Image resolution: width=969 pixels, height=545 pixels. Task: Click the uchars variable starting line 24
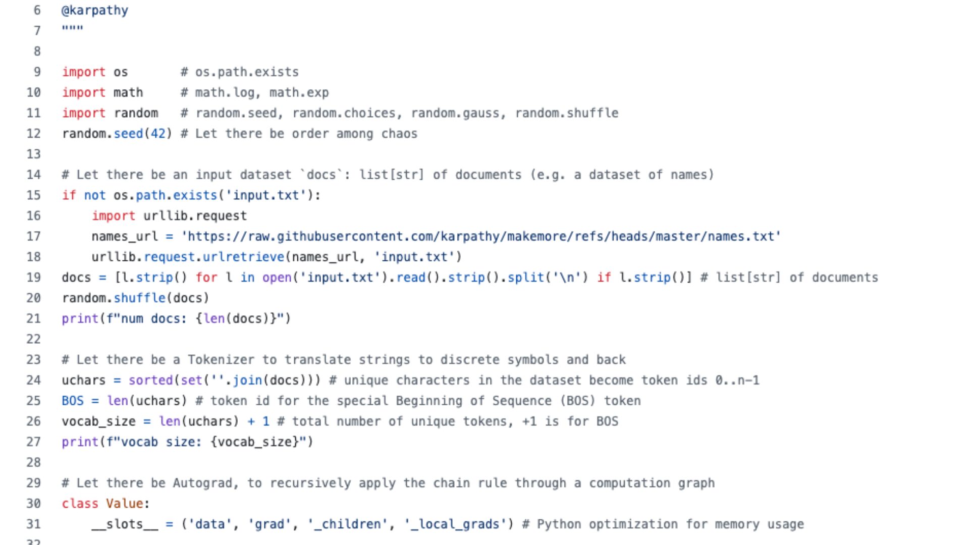[84, 380]
